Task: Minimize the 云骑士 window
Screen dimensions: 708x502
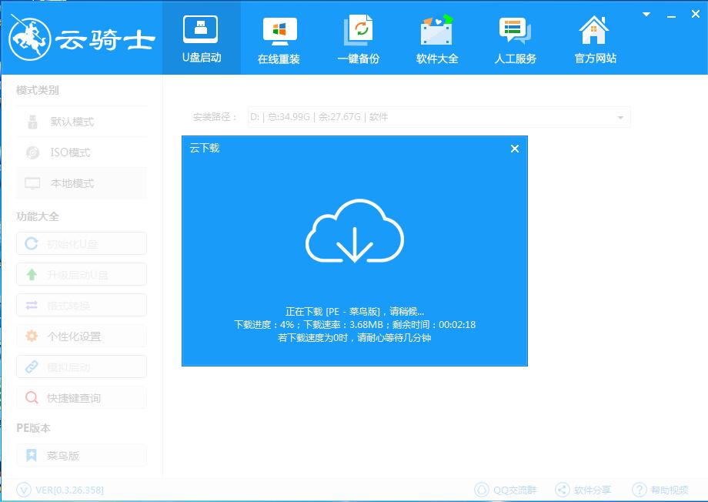Action: pos(671,15)
